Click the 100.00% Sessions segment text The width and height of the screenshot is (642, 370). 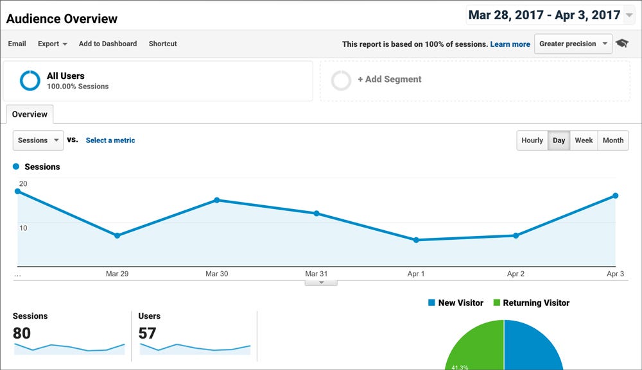(78, 87)
